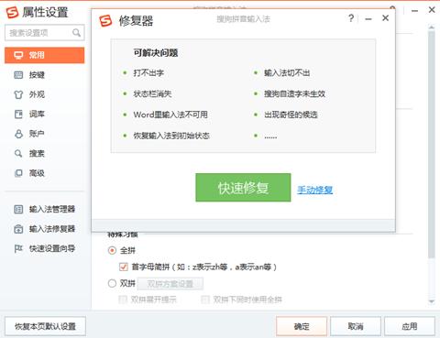Click the 可解决问题 heading
440x338 pixels.
pyautogui.click(x=156, y=53)
